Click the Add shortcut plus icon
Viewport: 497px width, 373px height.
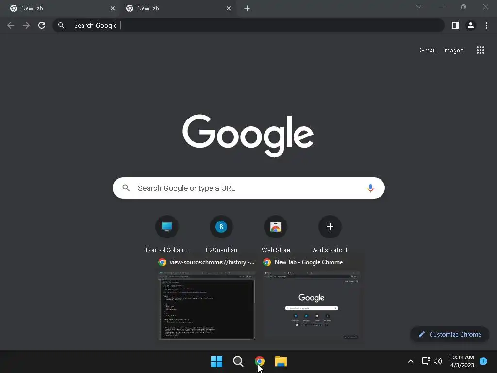(330, 227)
